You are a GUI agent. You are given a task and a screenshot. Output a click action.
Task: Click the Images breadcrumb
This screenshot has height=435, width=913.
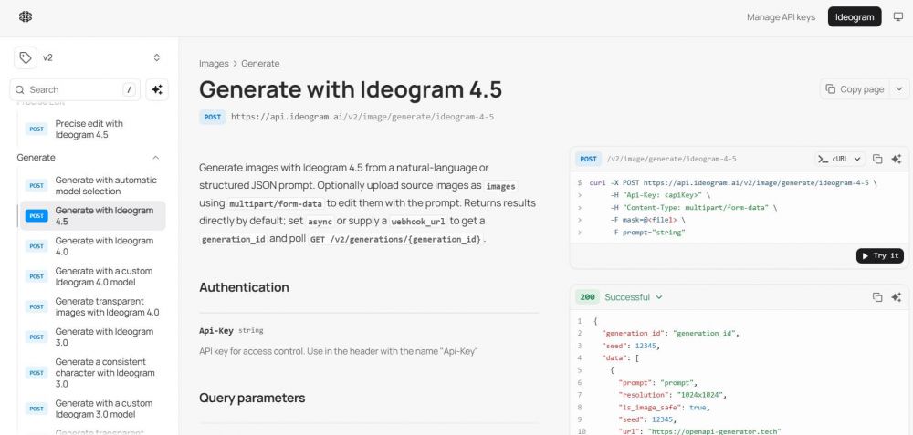coord(214,64)
